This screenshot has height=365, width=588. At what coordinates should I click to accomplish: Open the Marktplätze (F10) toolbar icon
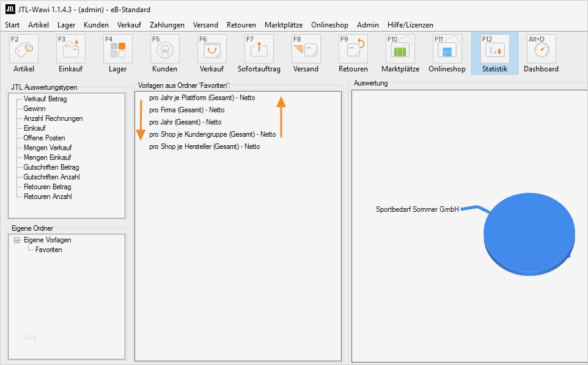[x=400, y=49]
